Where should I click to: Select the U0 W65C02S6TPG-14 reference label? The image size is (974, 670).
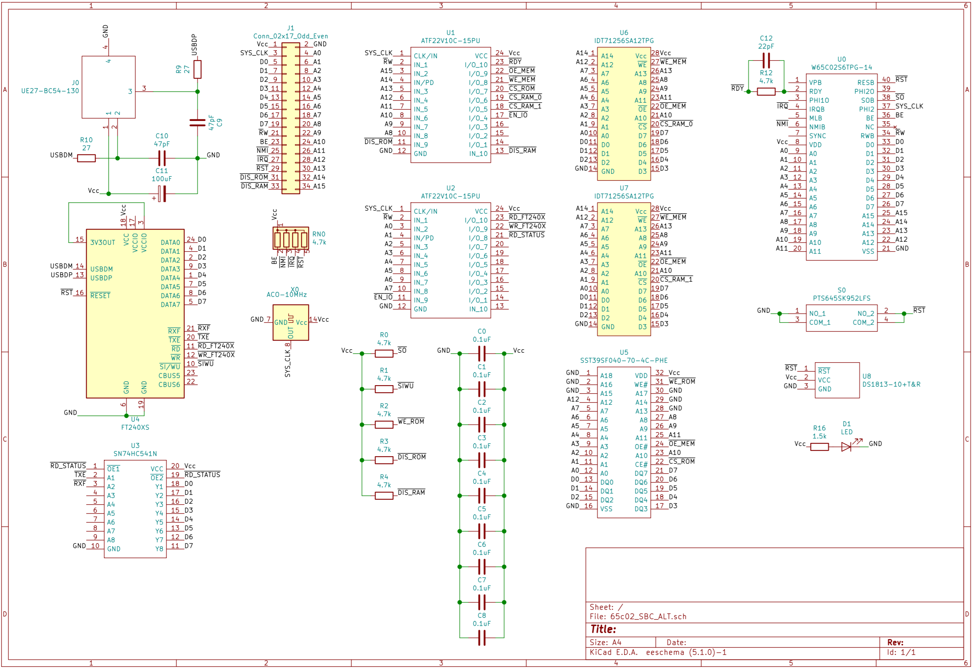pyautogui.click(x=841, y=59)
